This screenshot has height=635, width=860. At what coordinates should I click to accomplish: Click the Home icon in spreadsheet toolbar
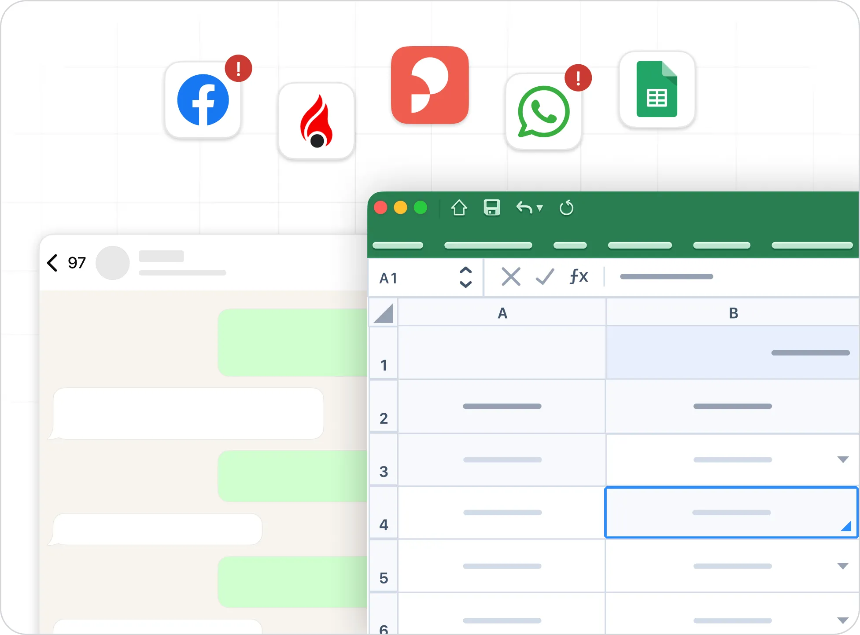click(459, 208)
